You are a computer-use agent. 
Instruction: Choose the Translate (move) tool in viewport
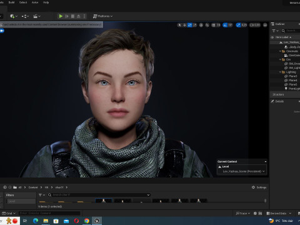pyautogui.click(x=184, y=25)
